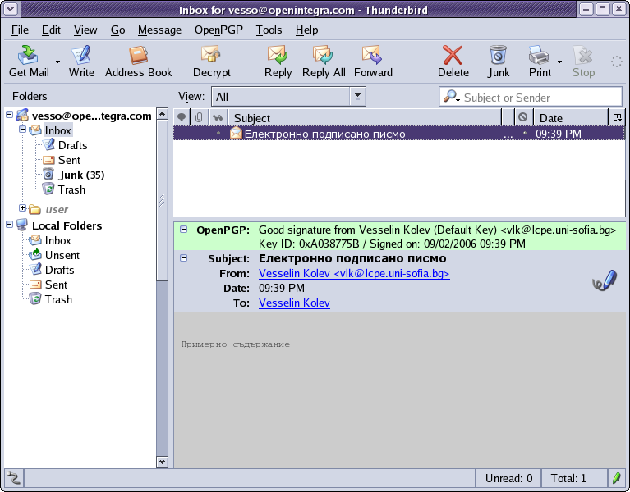Open the Help menu
Image resolution: width=630 pixels, height=492 pixels.
pos(306,30)
